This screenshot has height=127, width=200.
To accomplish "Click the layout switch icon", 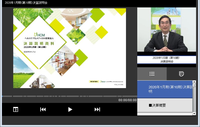I will click(16, 109).
